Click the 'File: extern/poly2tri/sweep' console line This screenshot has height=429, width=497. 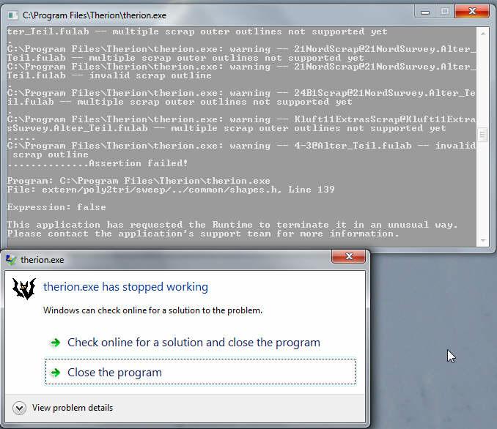tap(171, 190)
